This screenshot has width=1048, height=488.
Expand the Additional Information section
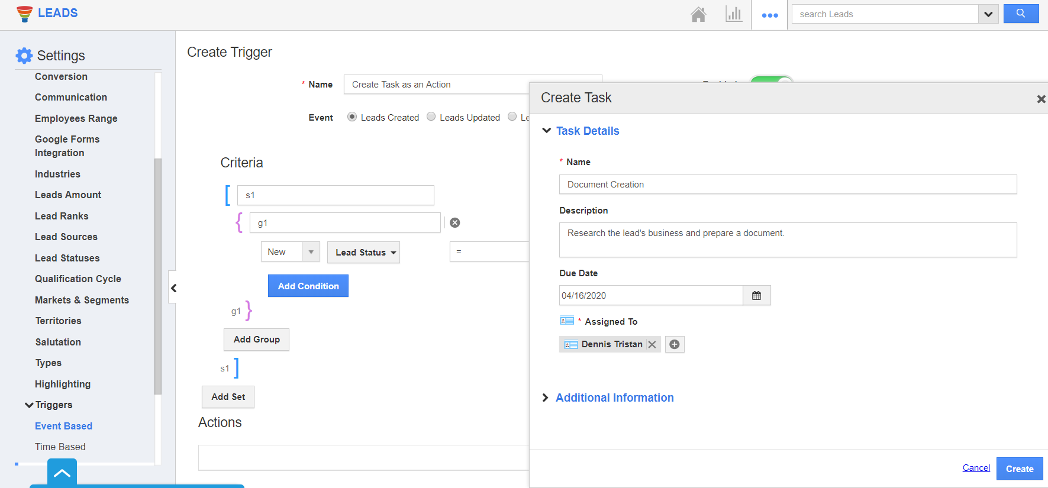614,398
